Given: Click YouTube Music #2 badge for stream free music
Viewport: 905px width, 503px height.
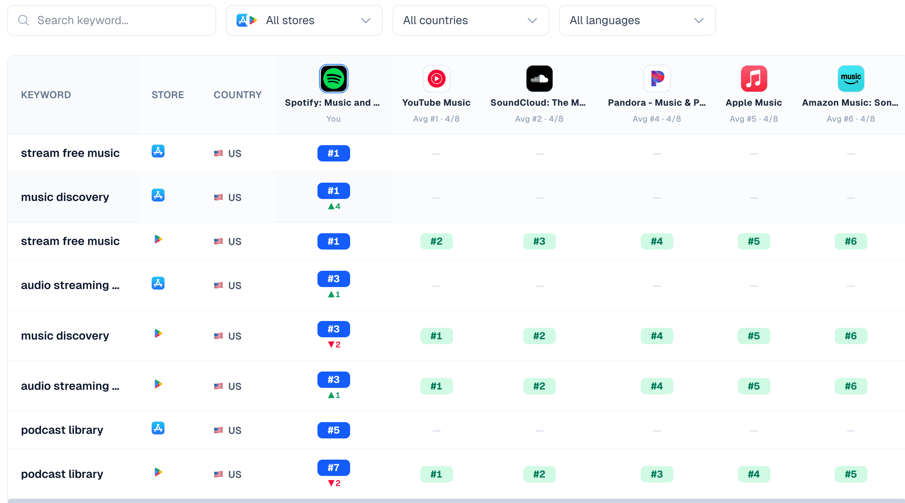Looking at the screenshot, I should click(x=436, y=241).
